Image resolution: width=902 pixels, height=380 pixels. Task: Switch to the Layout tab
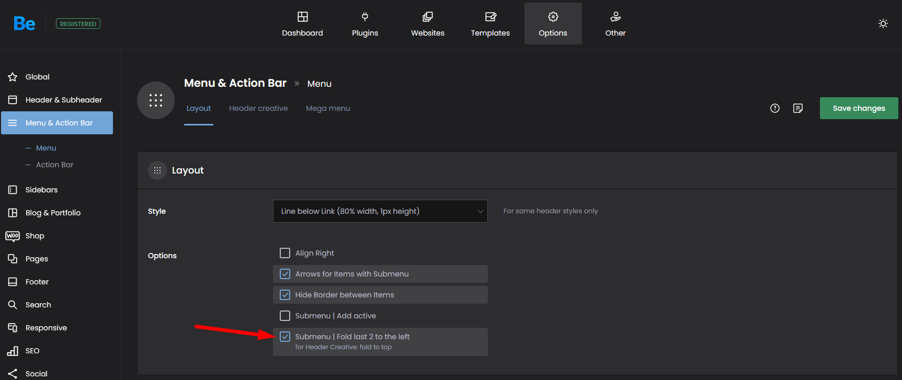(199, 108)
